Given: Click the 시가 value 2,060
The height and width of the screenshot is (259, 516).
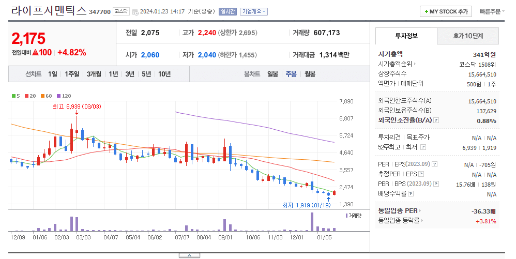Looking at the screenshot, I should tap(150, 55).
